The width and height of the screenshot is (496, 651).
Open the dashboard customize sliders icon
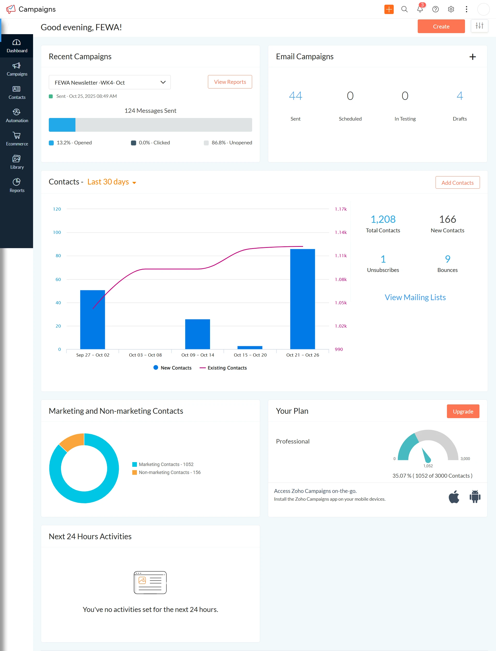click(479, 26)
